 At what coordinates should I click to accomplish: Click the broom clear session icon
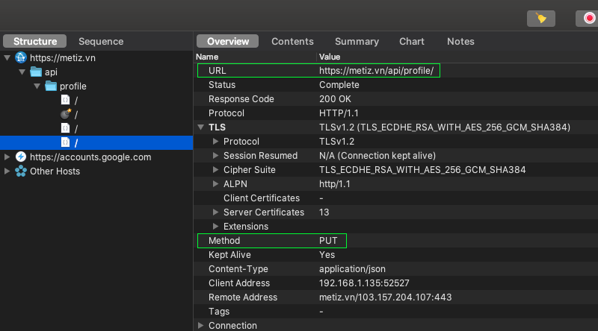click(540, 18)
